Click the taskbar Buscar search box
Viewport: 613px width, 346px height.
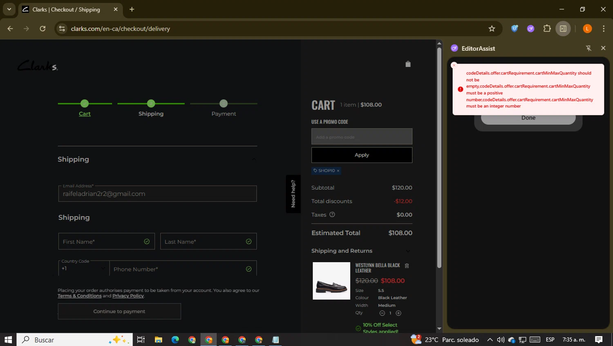coord(74,339)
